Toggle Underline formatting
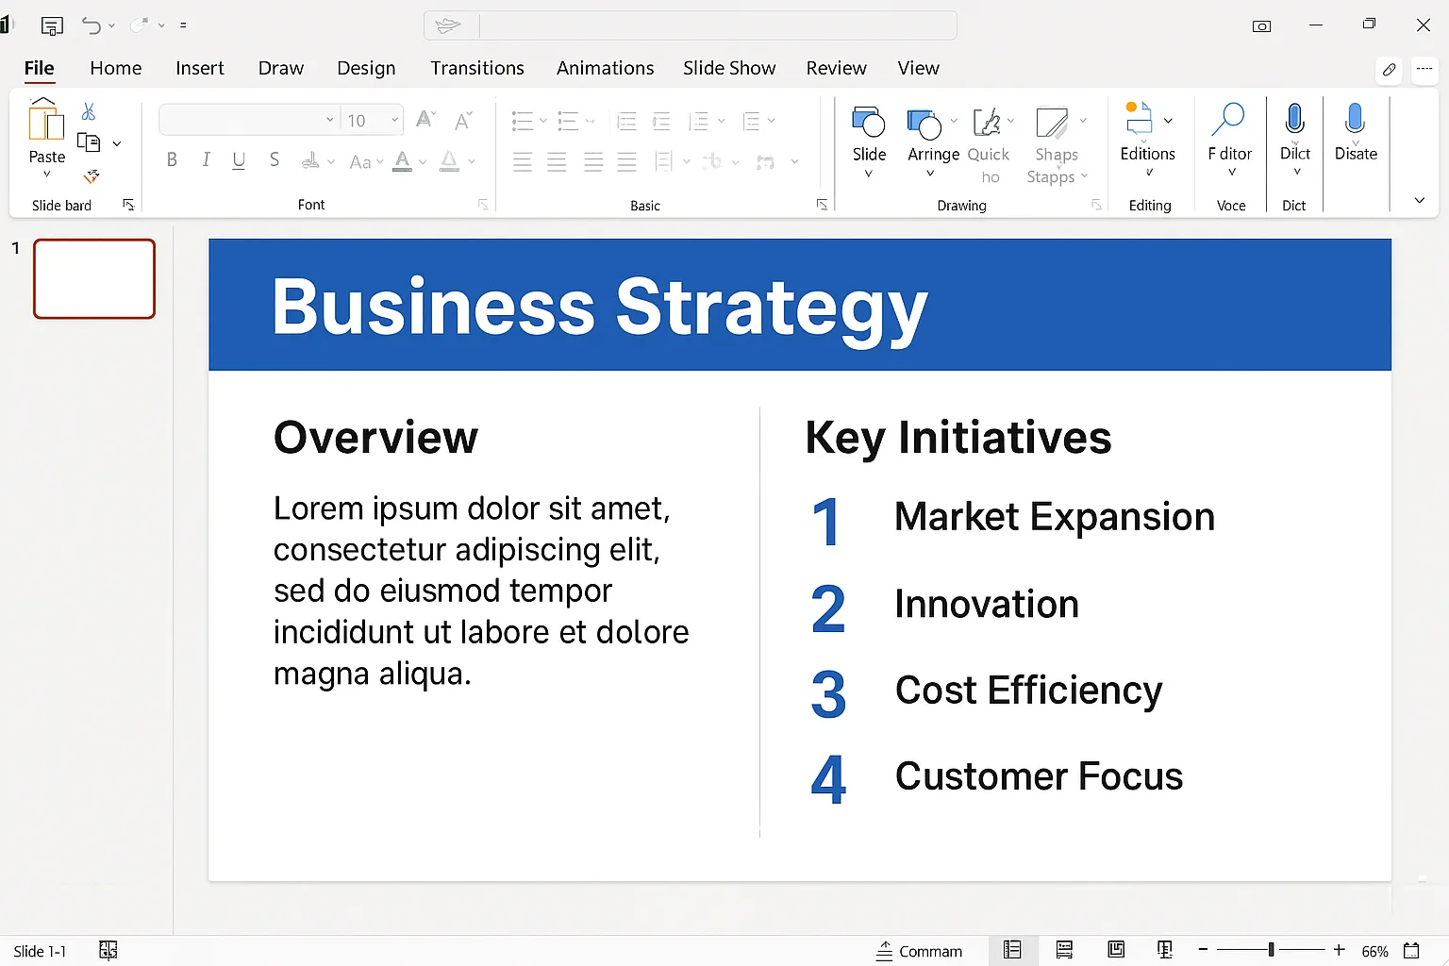The height and width of the screenshot is (966, 1449). click(239, 160)
